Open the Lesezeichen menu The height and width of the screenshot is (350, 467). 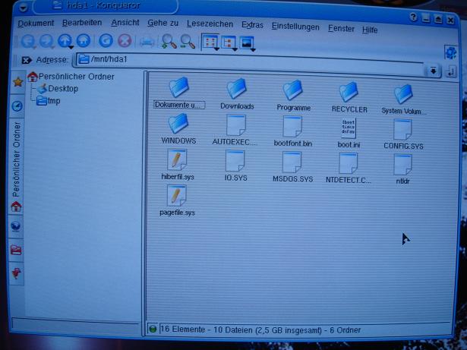[x=210, y=24]
